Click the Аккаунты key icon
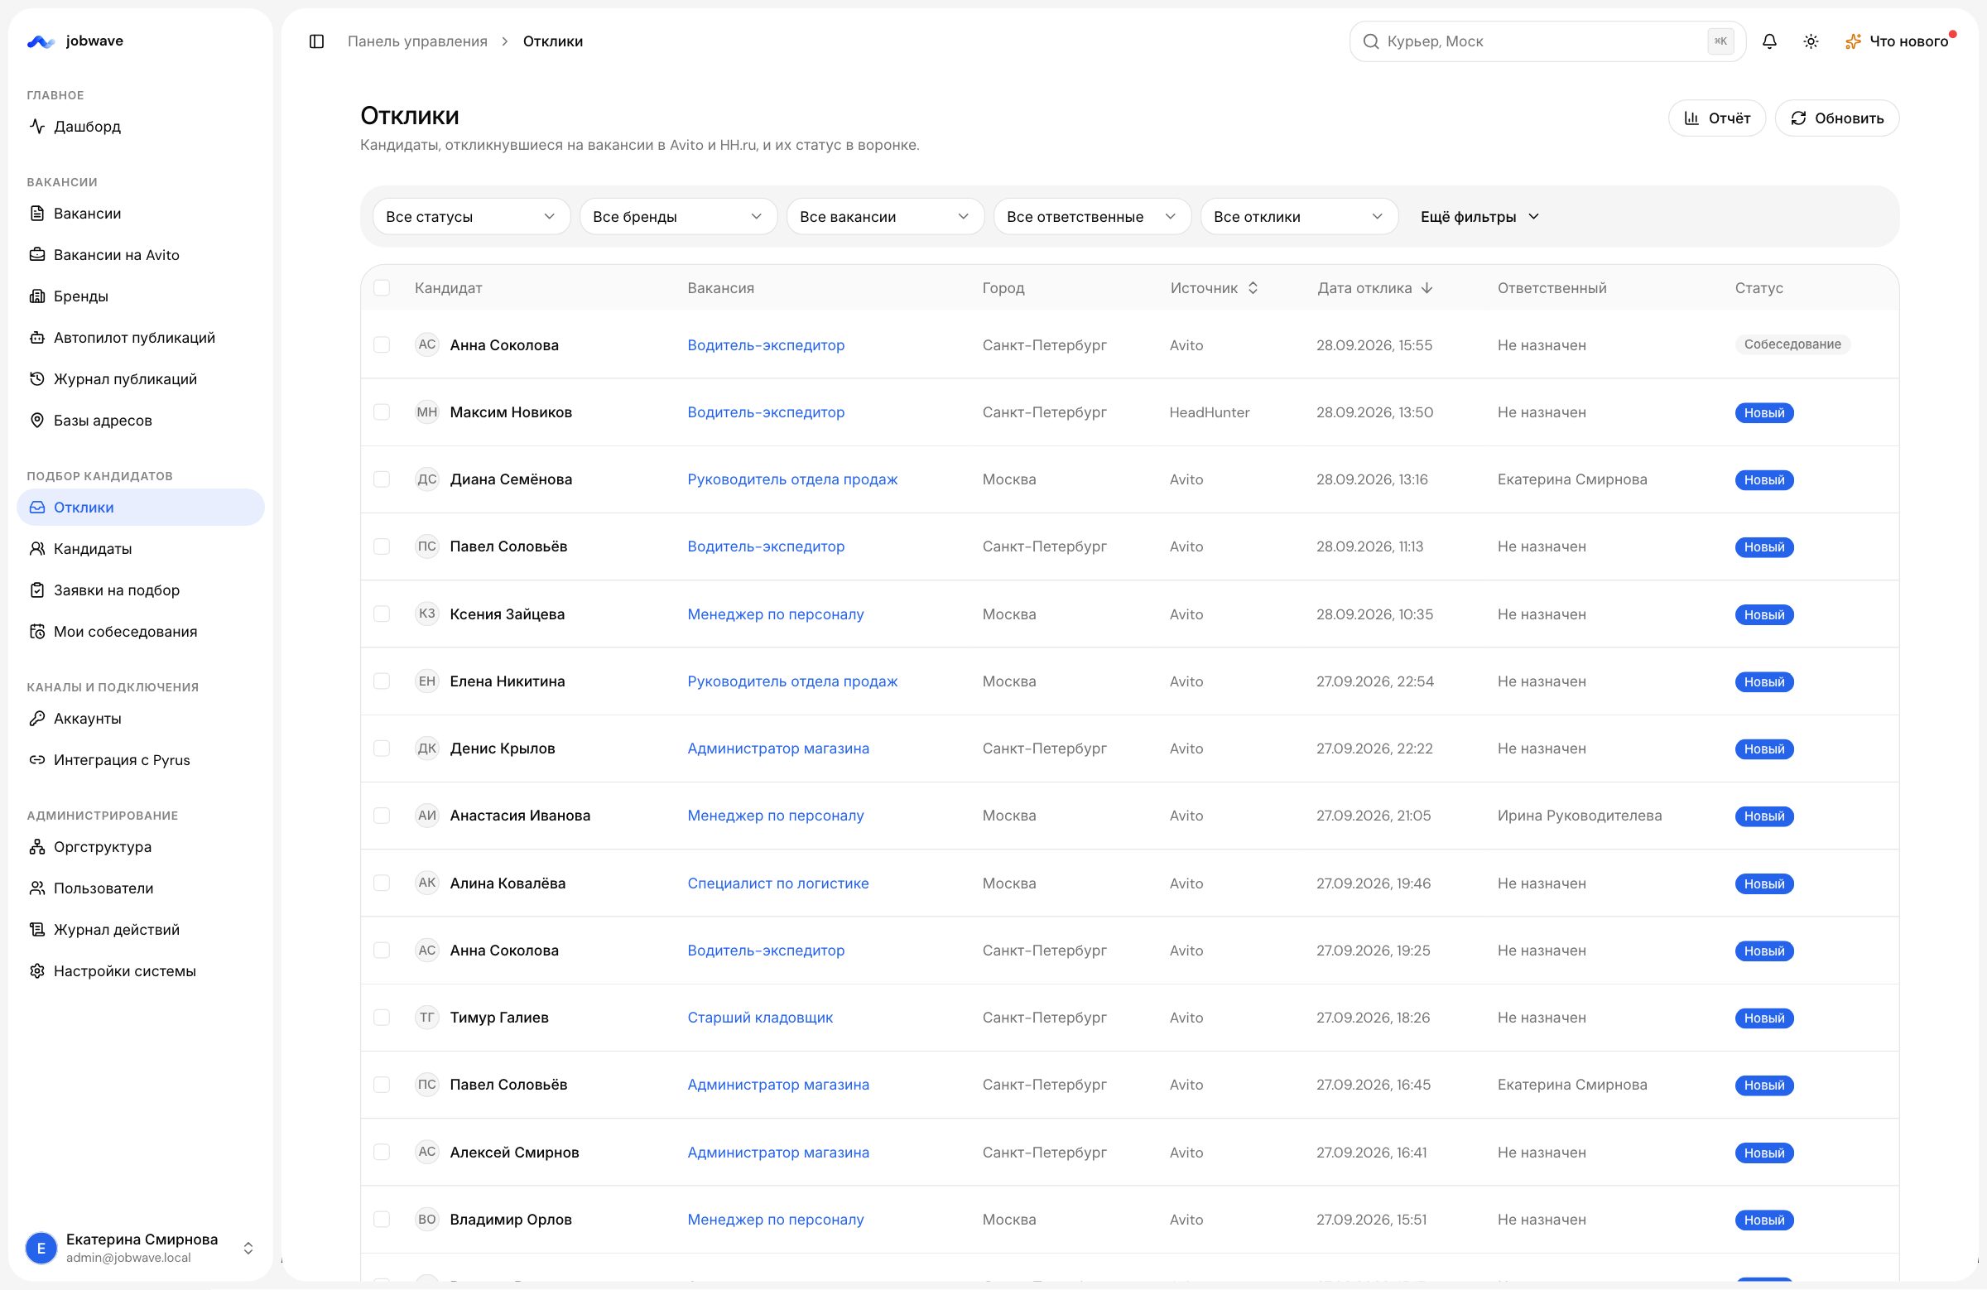The width and height of the screenshot is (1987, 1290). tap(36, 718)
